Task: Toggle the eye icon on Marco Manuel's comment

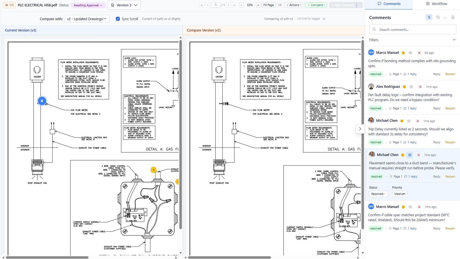Action: pyautogui.click(x=410, y=52)
